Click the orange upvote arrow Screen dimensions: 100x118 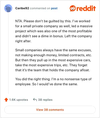[6, 100]
